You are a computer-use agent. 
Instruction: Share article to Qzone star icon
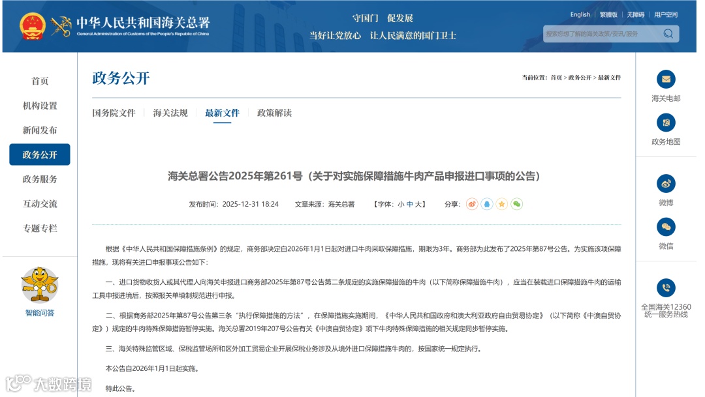502,204
